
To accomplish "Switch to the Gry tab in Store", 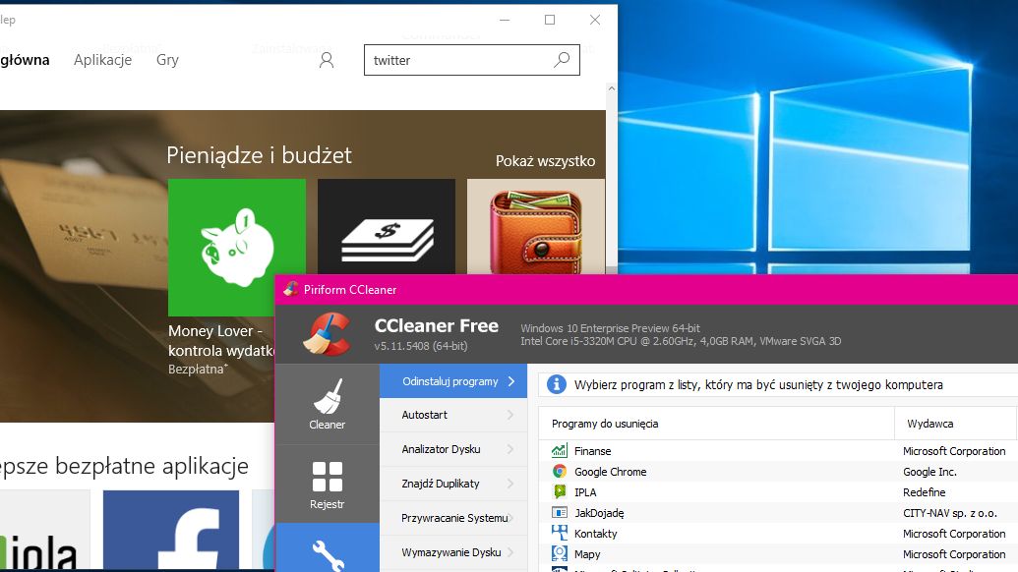I will point(167,60).
